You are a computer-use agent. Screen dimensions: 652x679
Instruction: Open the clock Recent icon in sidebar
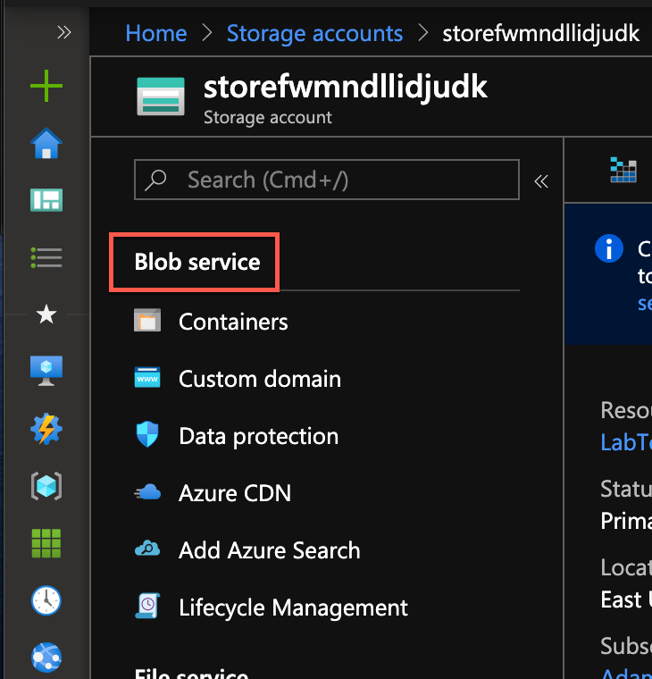tap(46, 600)
